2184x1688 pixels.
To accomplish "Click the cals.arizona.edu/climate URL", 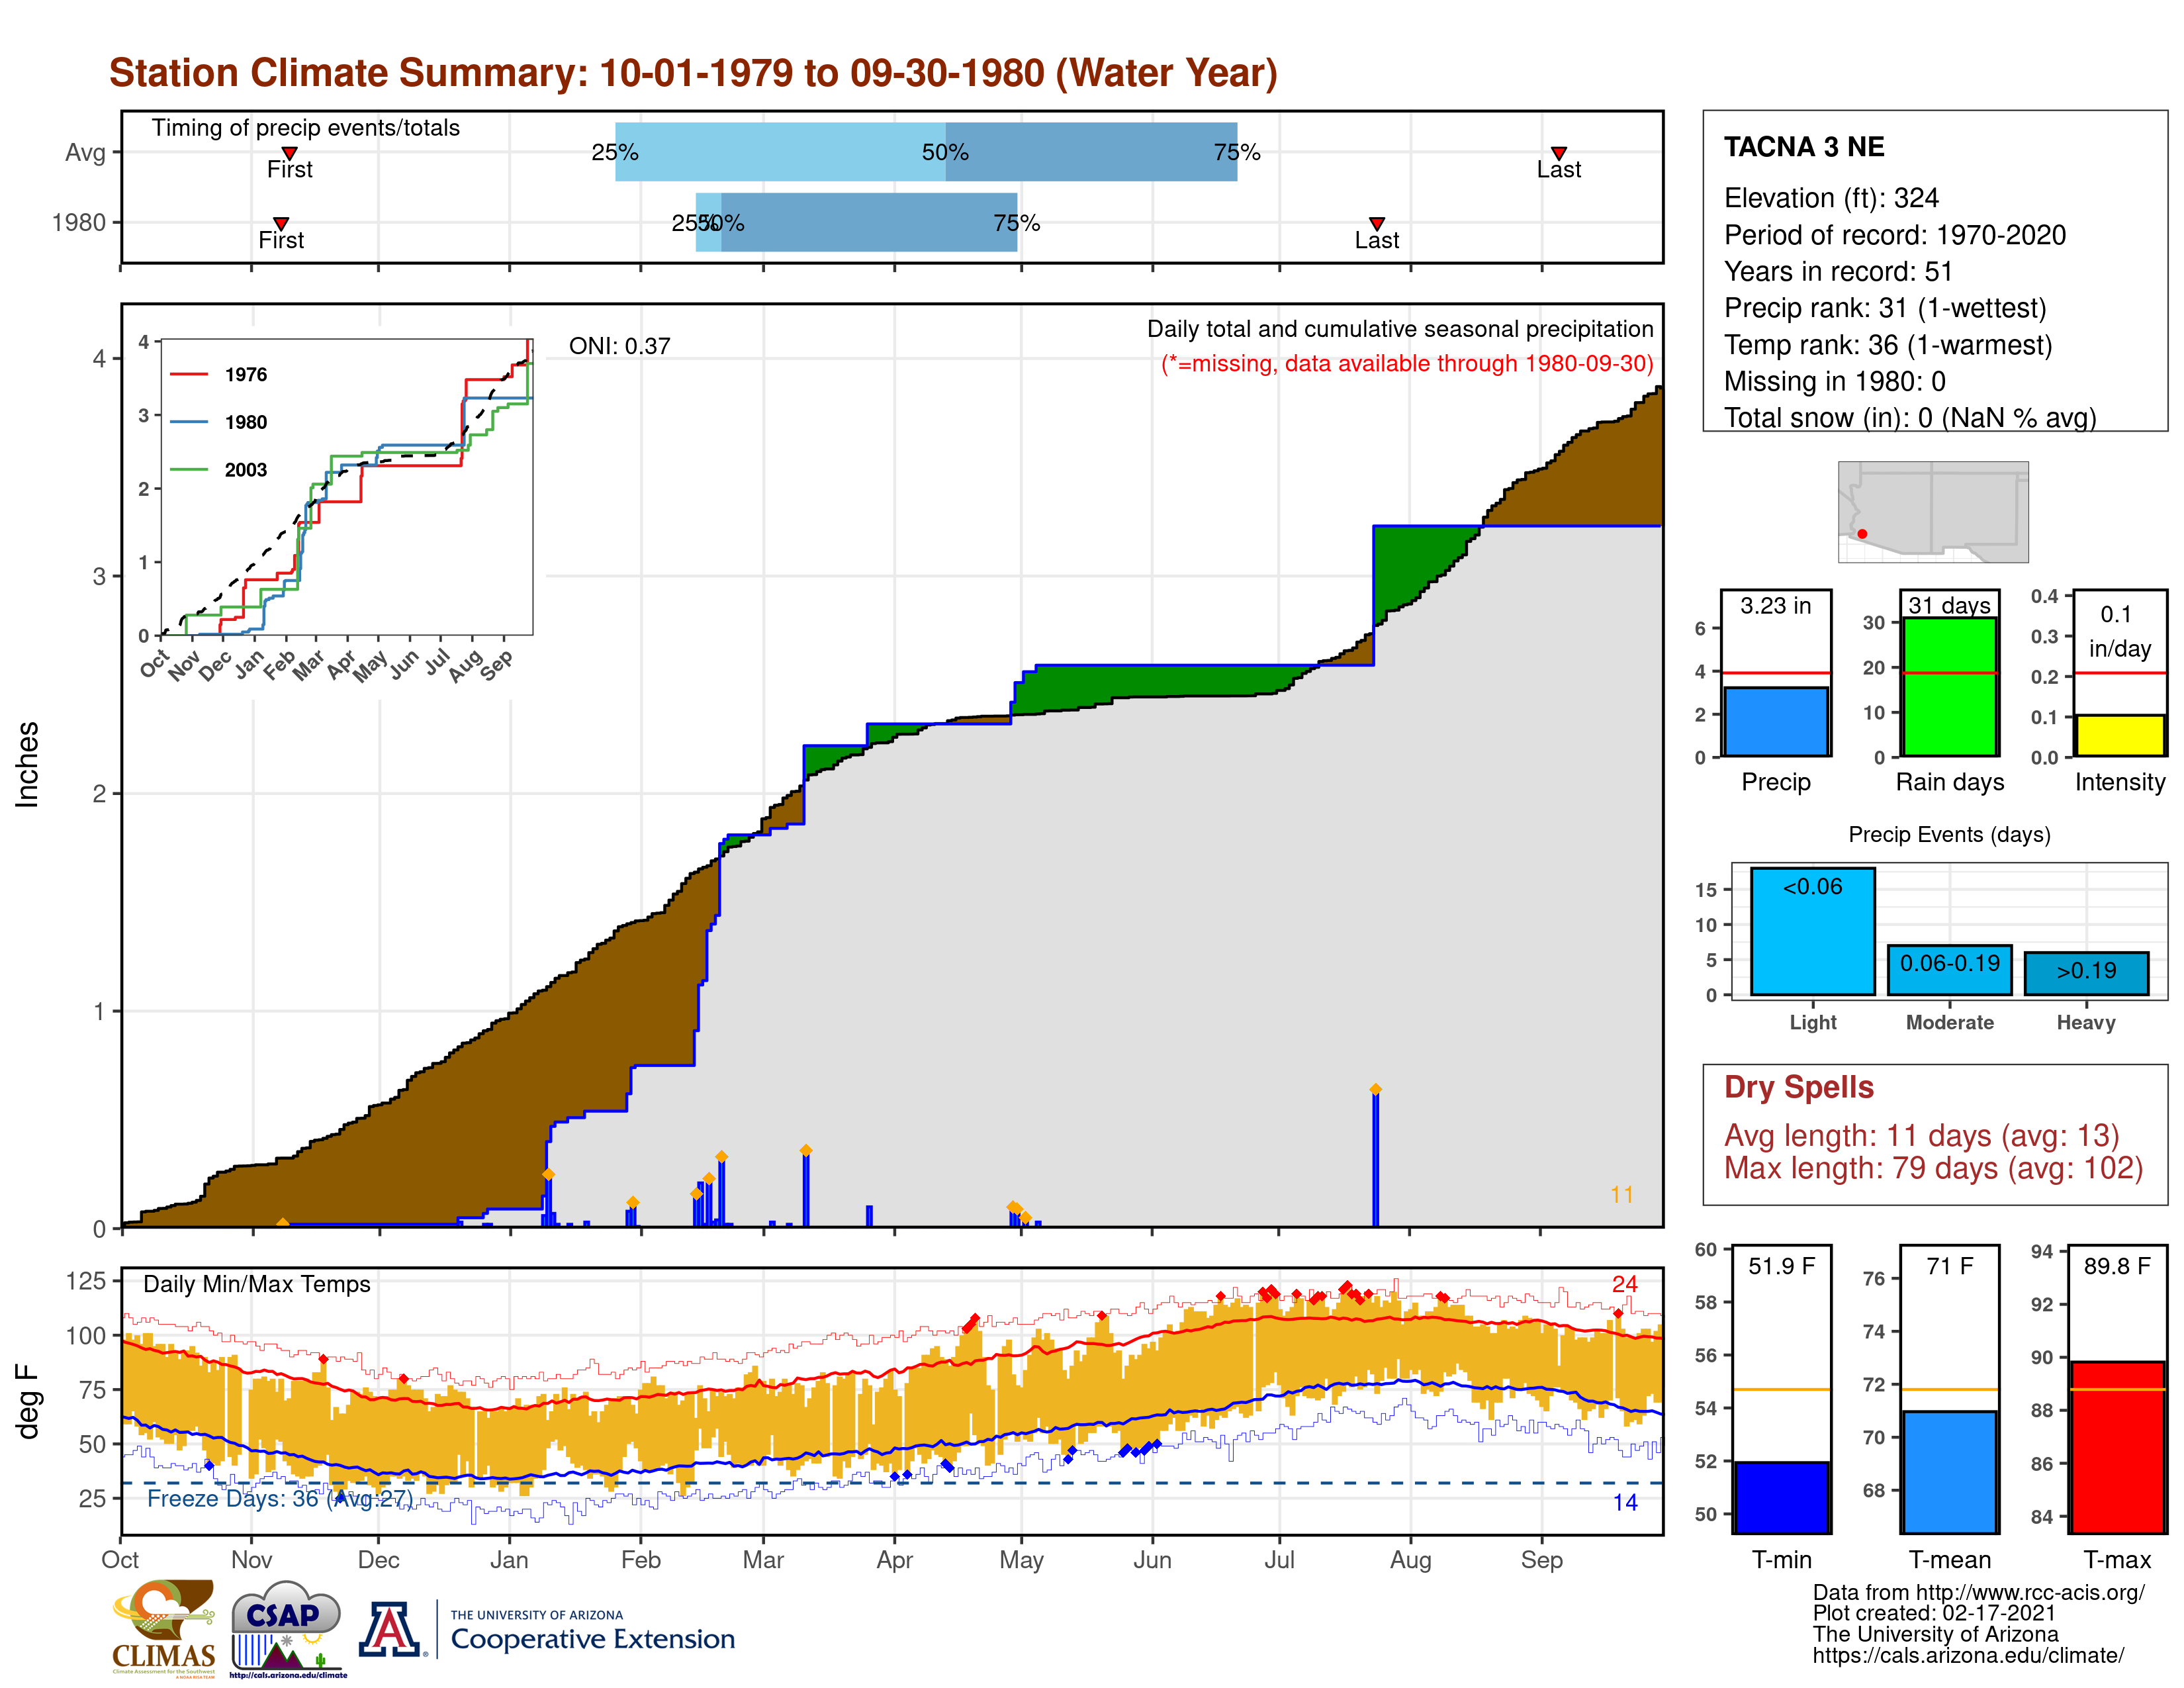I will pyautogui.click(x=1968, y=1656).
